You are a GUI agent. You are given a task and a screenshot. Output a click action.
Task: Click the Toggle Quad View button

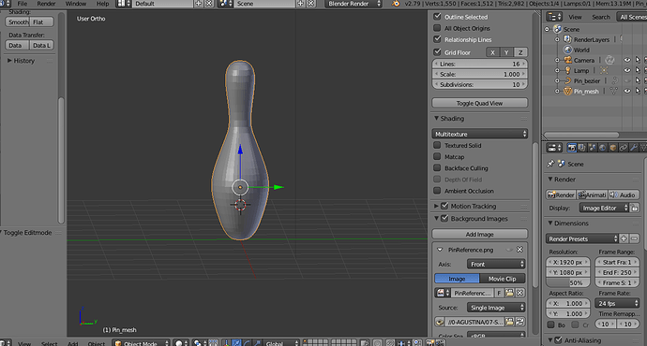480,103
